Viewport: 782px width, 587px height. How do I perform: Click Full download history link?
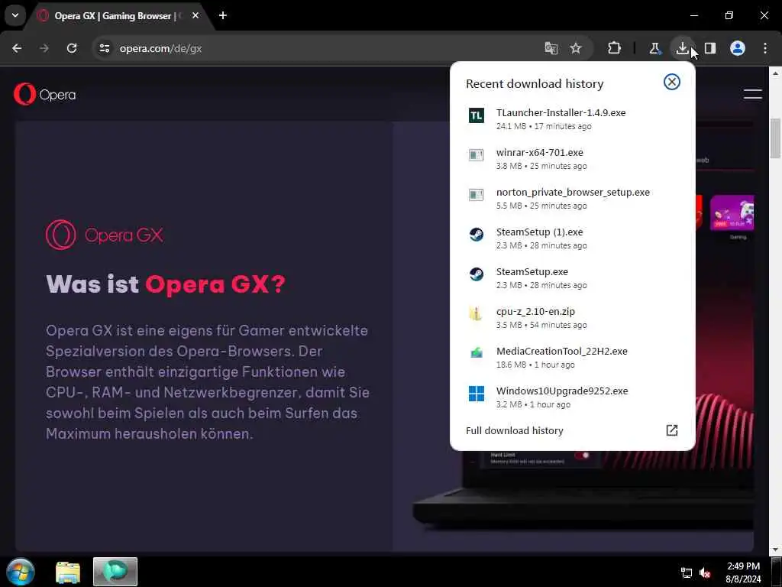(514, 430)
